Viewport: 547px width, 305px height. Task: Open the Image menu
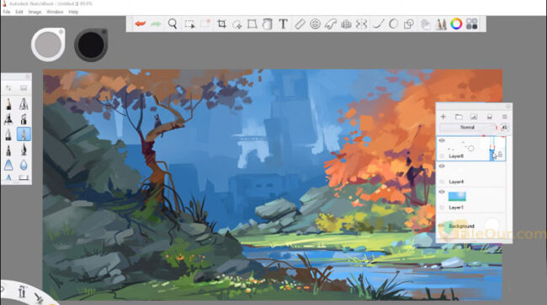pos(35,12)
